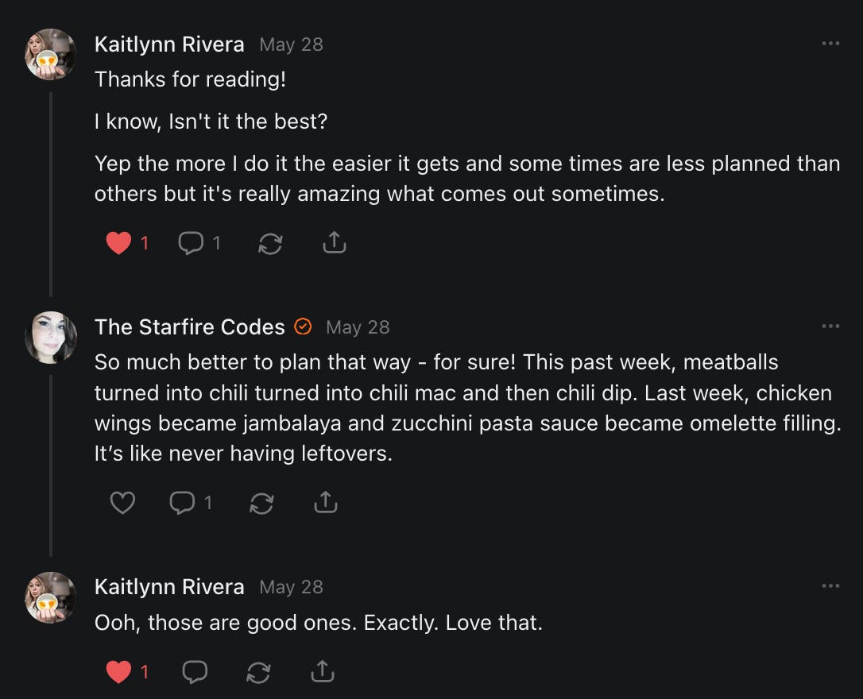
Task: Click the May 28 timestamp on Starfire comment
Action: tap(358, 327)
